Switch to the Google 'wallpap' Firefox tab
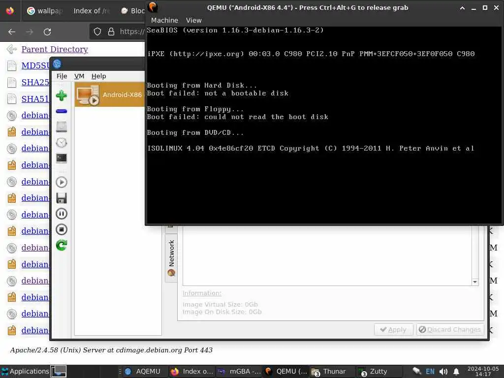 coord(44,11)
